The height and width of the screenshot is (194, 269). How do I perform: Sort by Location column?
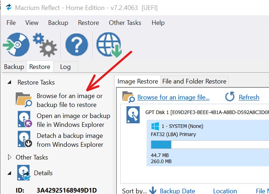point(225,191)
